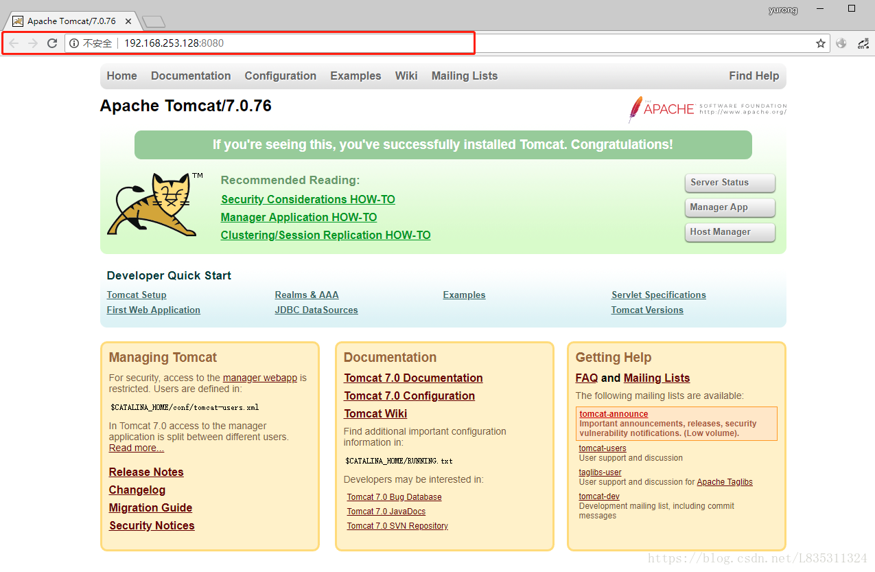Open the Configuration nav item
Viewport: 875px width, 572px height.
pyautogui.click(x=280, y=76)
